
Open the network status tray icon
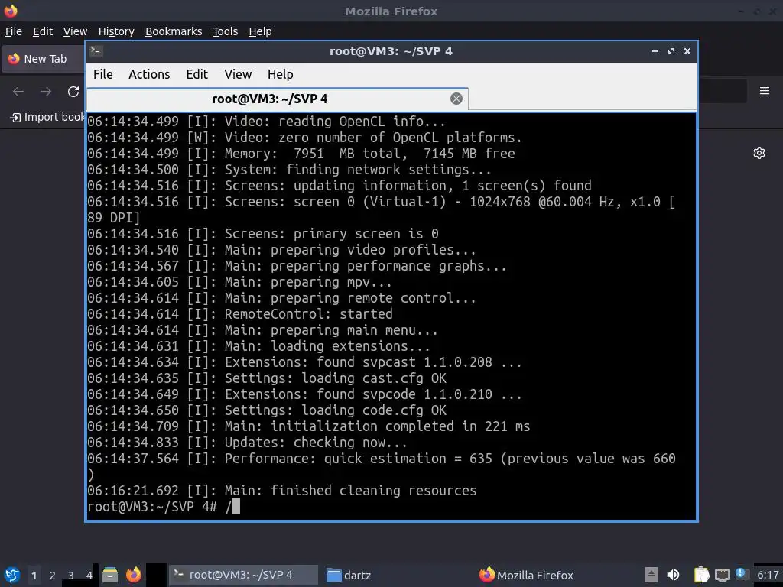coord(722,575)
